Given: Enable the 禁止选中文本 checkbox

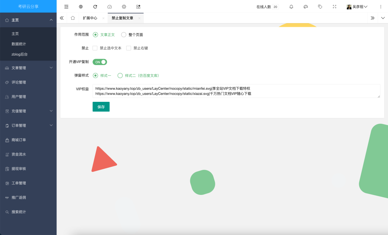Looking at the screenshot, I should coord(95,48).
